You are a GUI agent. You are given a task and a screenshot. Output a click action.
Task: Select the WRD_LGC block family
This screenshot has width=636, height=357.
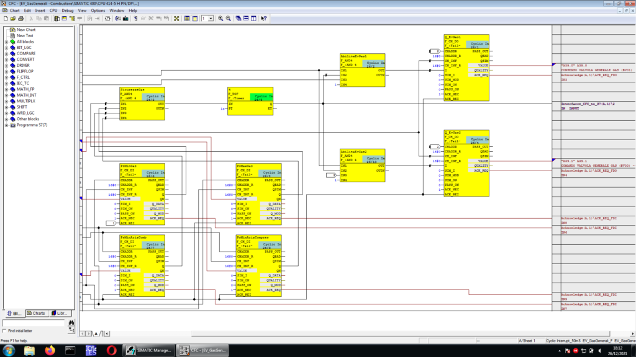point(25,113)
